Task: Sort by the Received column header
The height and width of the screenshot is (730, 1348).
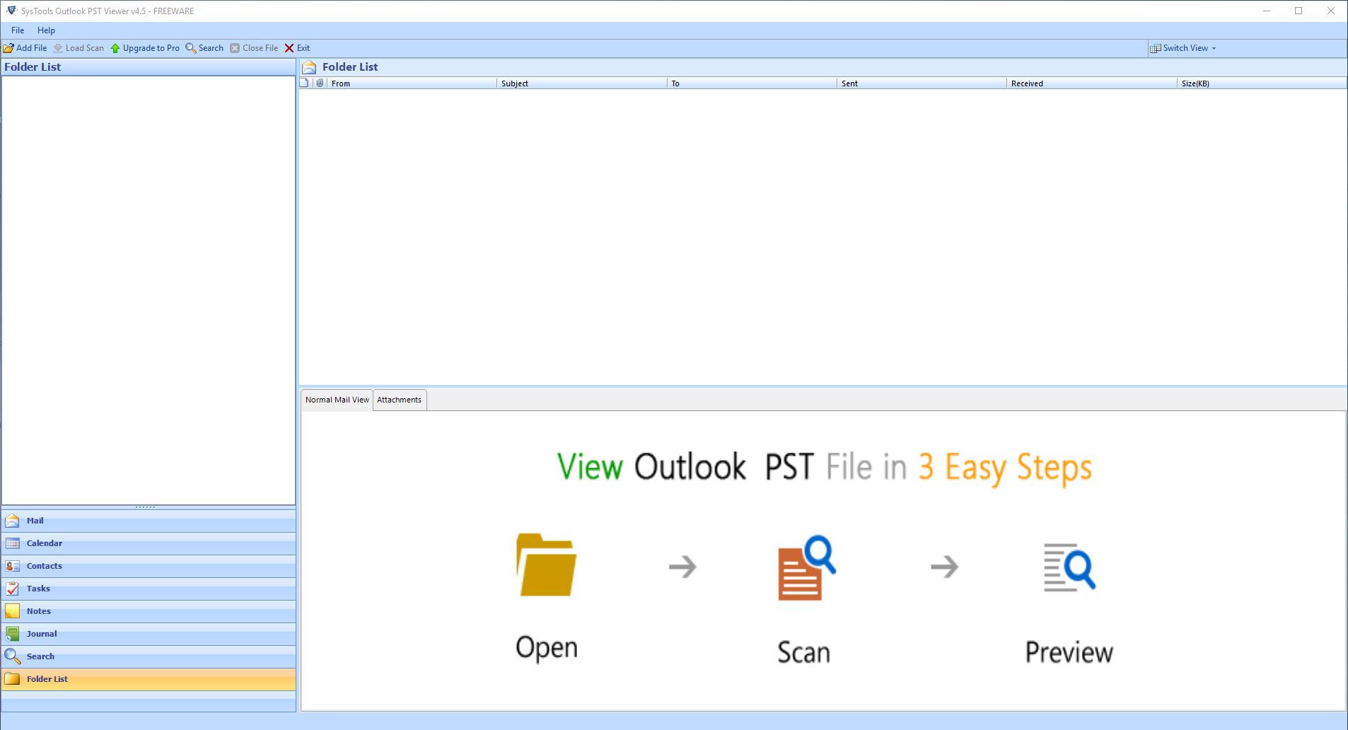Action: coord(1092,83)
